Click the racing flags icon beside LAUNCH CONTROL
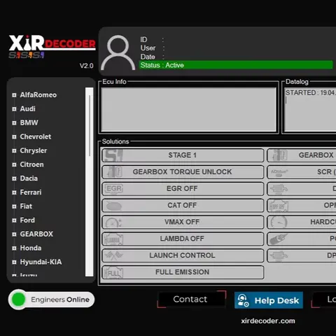The height and width of the screenshot is (336, 336). click(113, 255)
